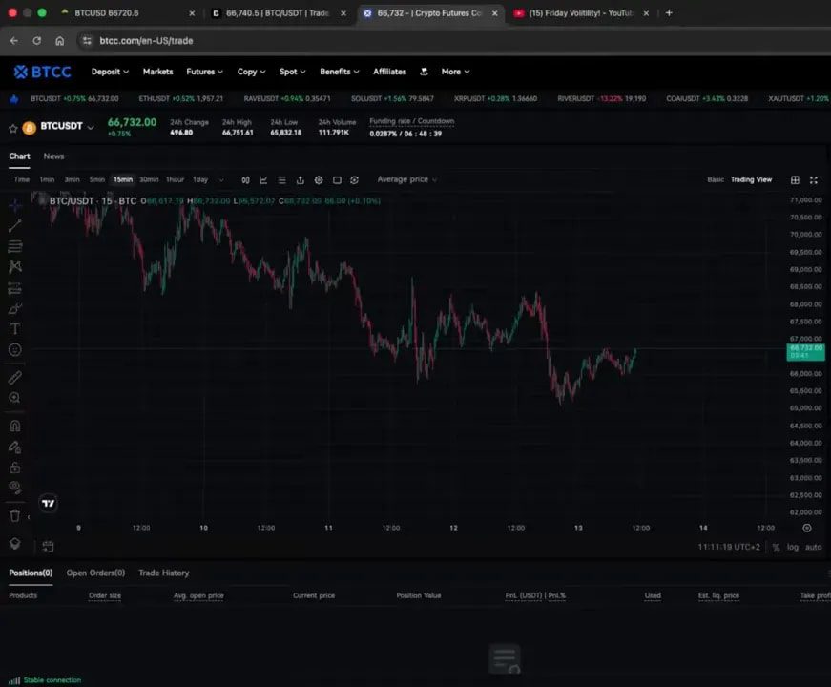This screenshot has height=687, width=831.
Task: Toggle auto scale mode
Action: (x=814, y=547)
